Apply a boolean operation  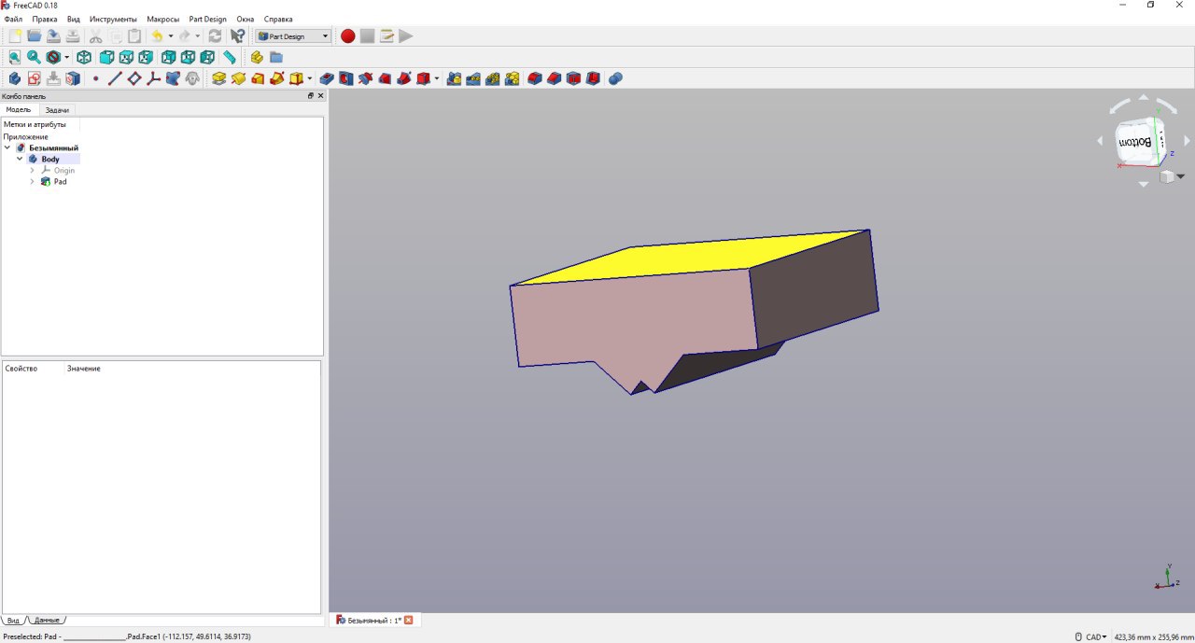615,78
